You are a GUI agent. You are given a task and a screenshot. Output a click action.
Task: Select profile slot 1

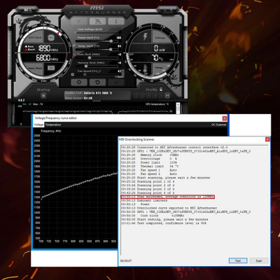coord(136,95)
